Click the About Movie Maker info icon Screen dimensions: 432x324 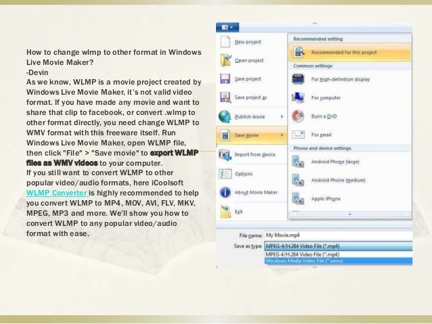click(x=225, y=192)
